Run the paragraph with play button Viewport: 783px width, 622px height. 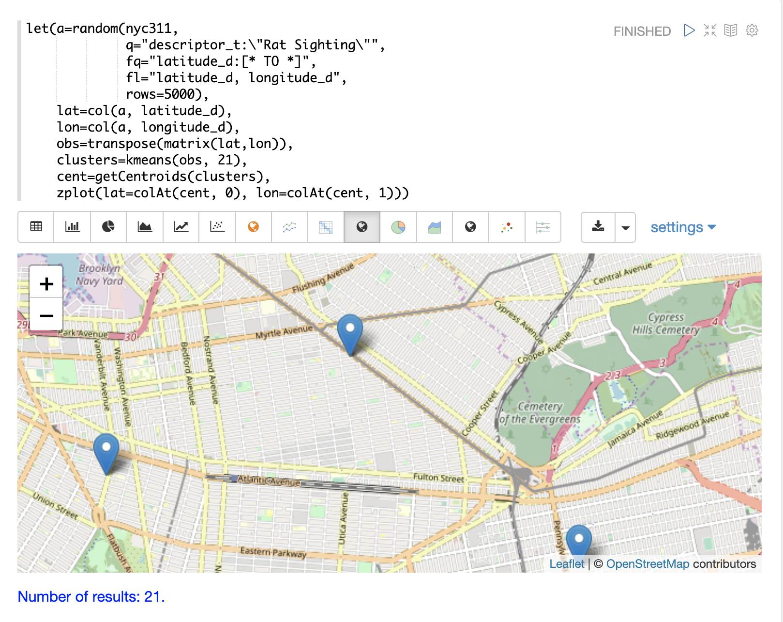pos(689,30)
